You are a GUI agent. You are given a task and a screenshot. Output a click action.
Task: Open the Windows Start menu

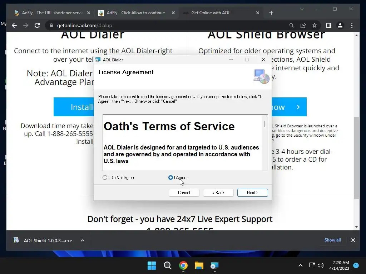(x=152, y=265)
